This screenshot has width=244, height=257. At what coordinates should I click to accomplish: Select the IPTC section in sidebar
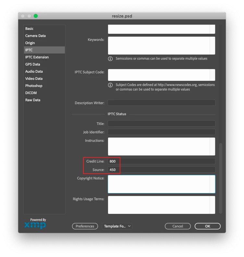[44, 50]
